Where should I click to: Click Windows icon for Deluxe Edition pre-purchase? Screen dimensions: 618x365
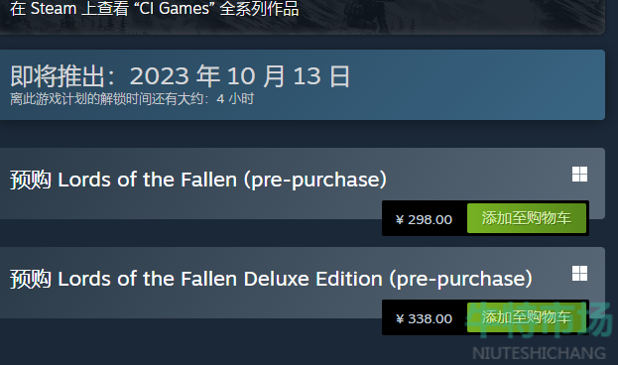[x=579, y=274]
